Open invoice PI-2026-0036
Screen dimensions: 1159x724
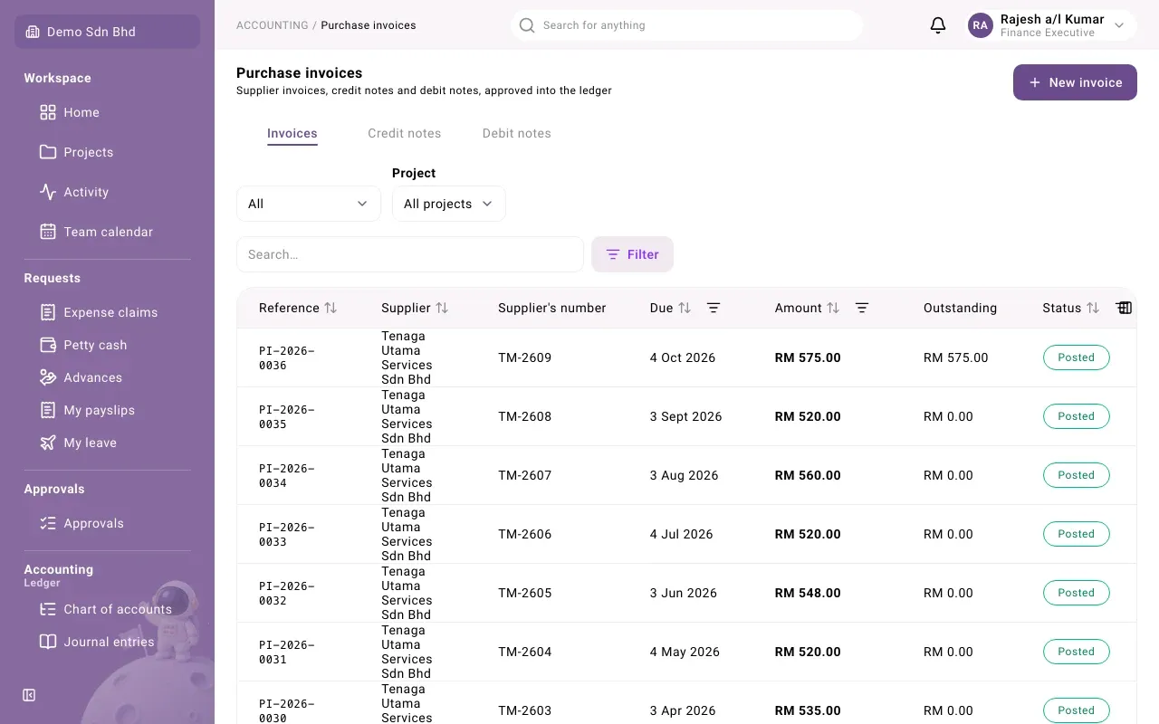pos(287,357)
